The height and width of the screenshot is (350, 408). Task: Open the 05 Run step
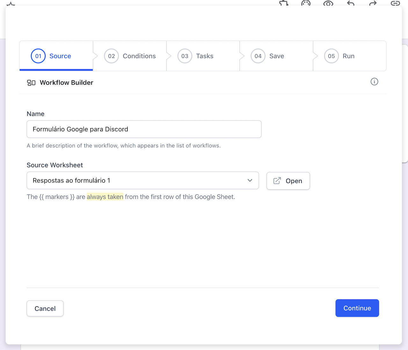click(x=349, y=56)
